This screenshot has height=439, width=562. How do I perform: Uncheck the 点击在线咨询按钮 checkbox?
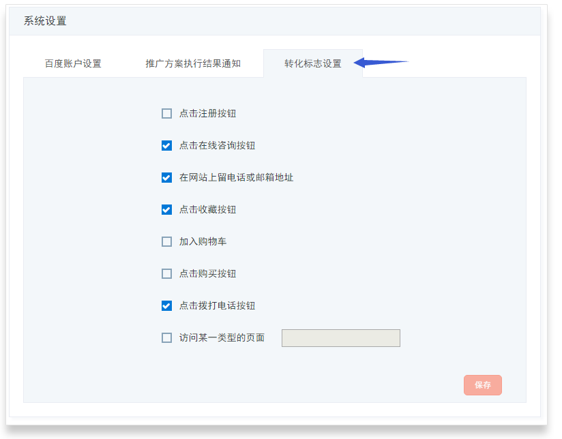166,145
